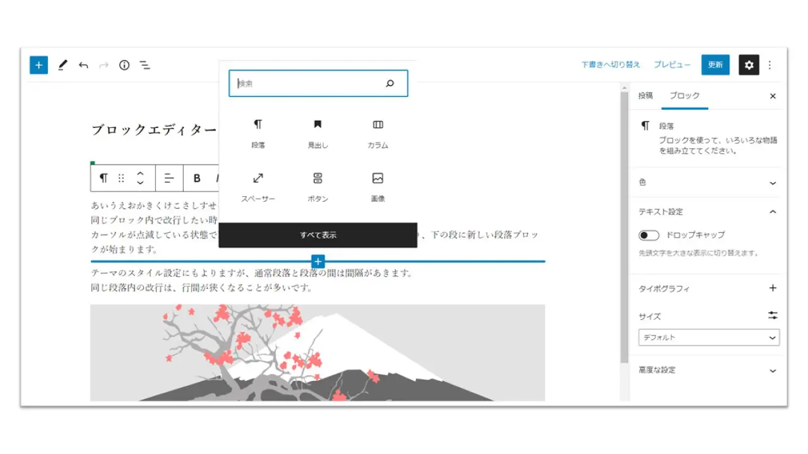
Task: Insert a 見出し heading block
Action: click(318, 134)
